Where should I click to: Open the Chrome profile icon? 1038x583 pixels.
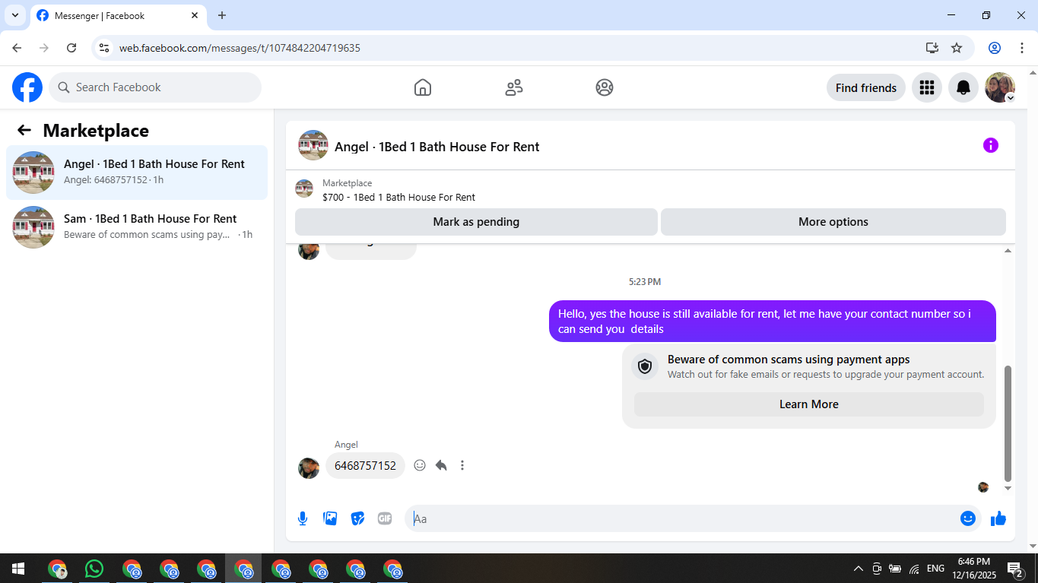[x=995, y=48]
